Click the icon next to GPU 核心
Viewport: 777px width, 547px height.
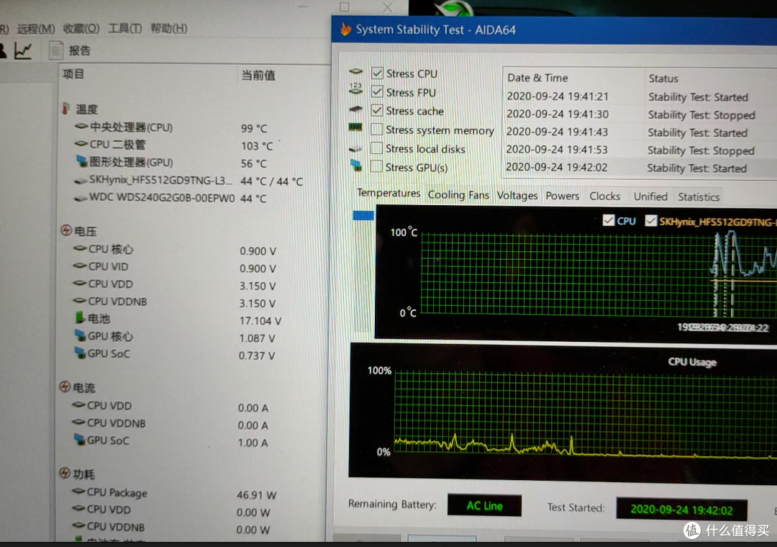(80, 335)
